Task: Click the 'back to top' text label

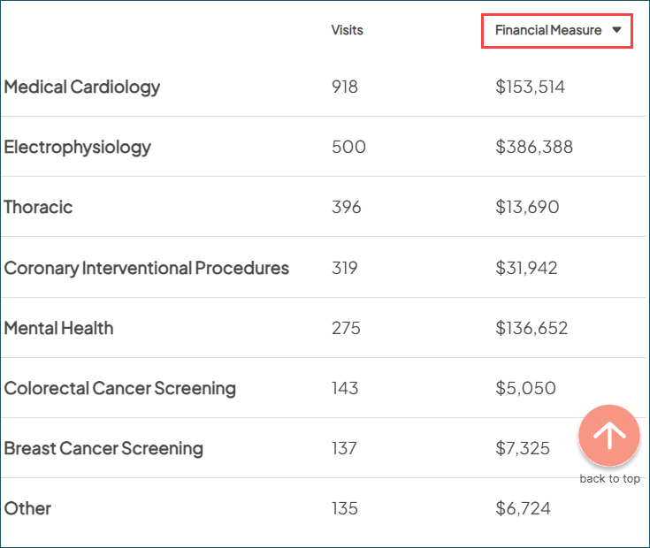Action: click(x=609, y=479)
